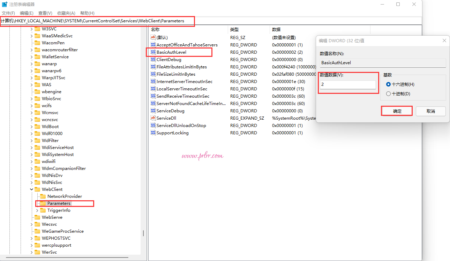Click the registry path address bar
The height and width of the screenshot is (261, 450).
(x=209, y=21)
